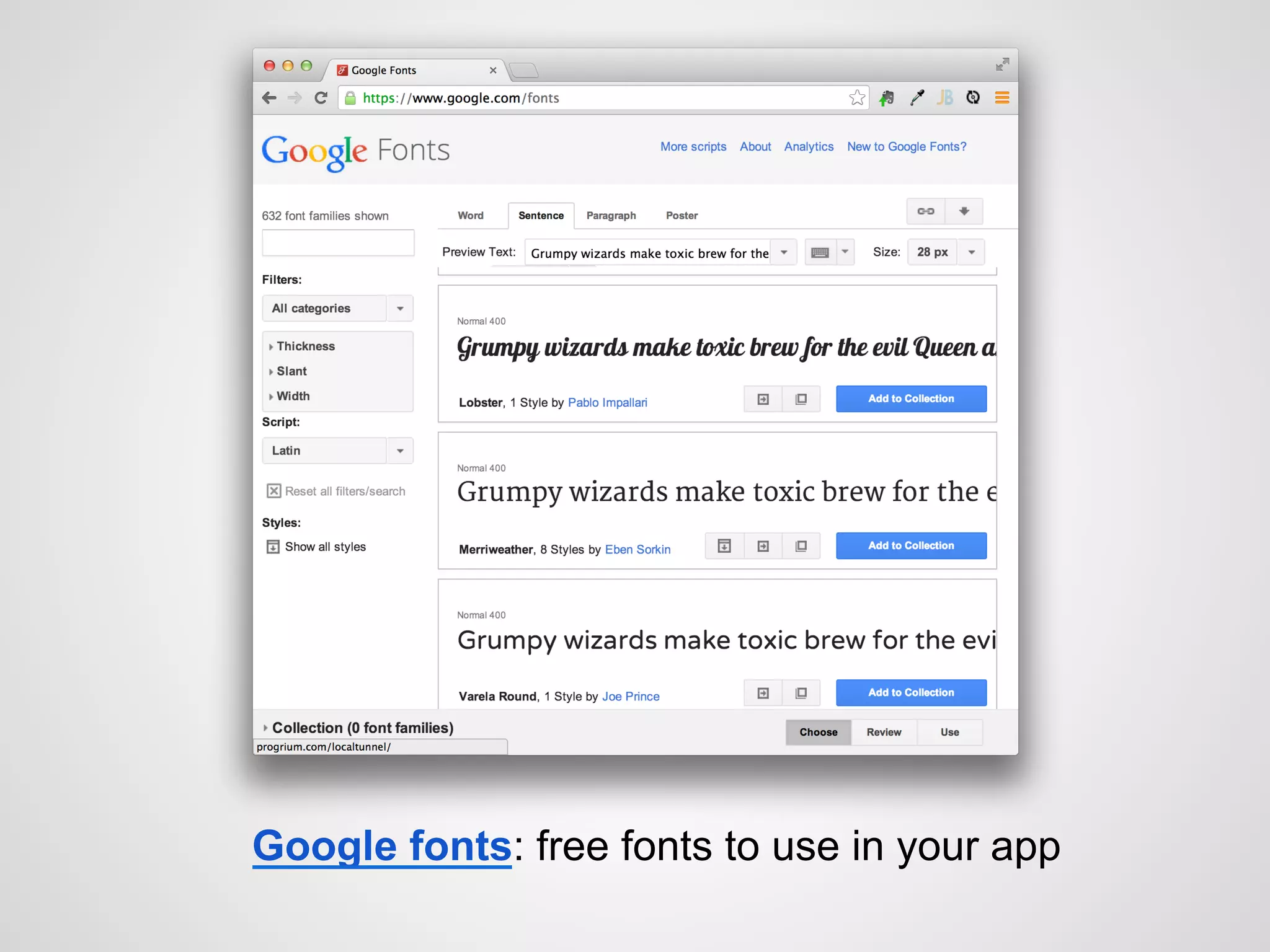Screen dimensions: 1270x952
Task: Expand the Thickness filter
Action: coord(302,346)
